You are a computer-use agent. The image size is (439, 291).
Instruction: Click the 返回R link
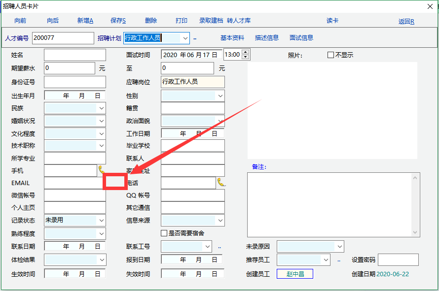tap(406, 22)
